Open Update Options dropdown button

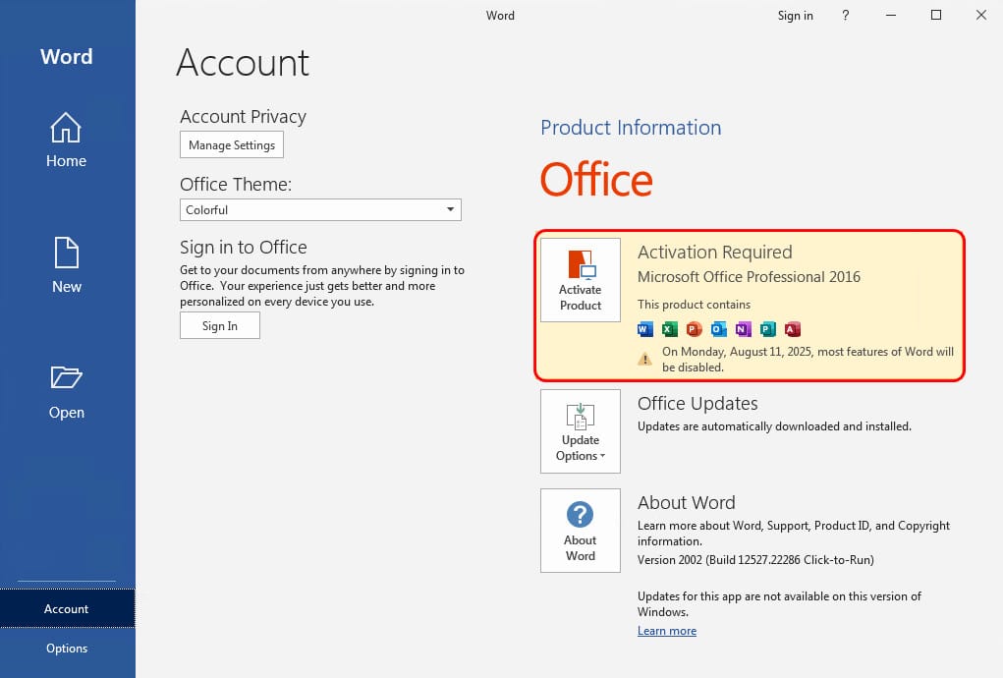tap(581, 431)
